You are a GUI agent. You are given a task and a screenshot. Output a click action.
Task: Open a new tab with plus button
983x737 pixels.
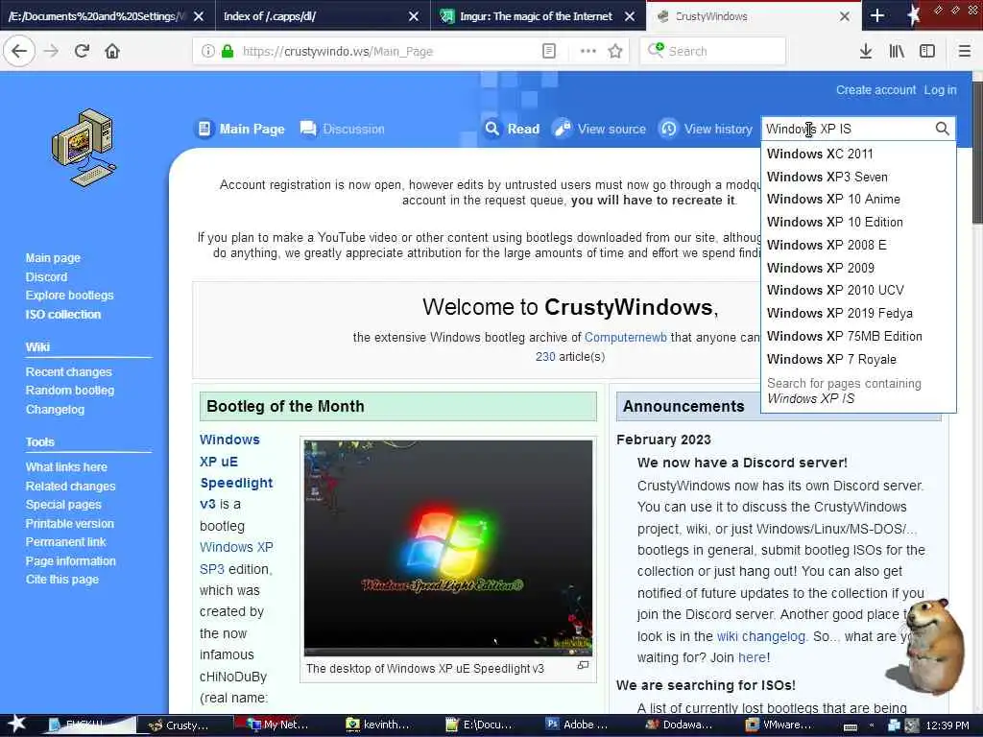click(877, 15)
